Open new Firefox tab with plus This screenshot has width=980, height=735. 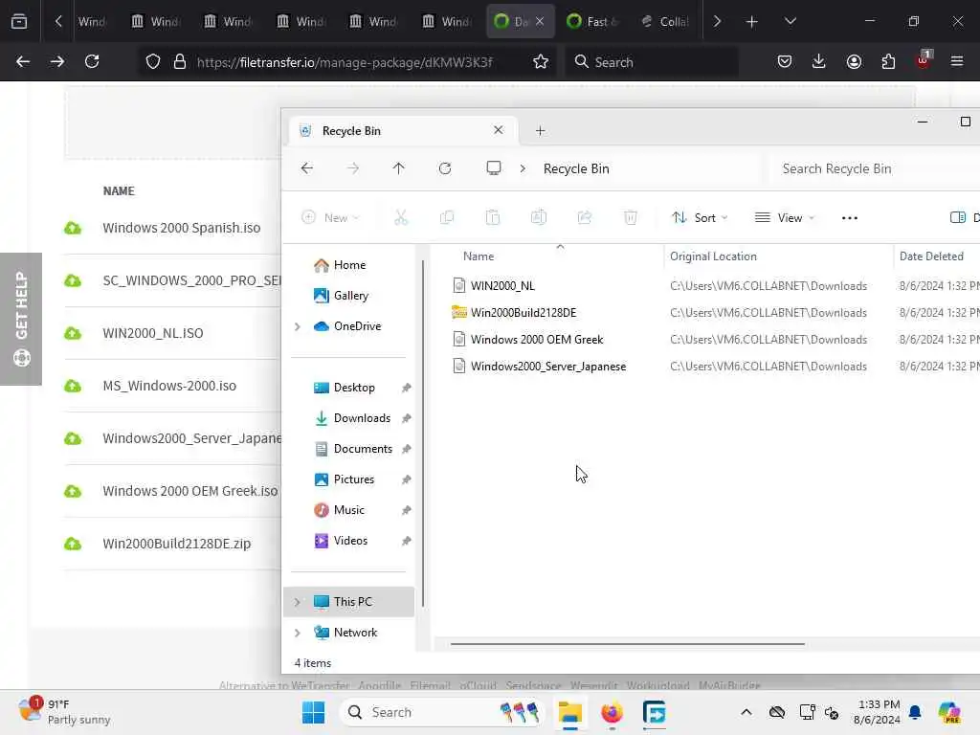tap(752, 22)
